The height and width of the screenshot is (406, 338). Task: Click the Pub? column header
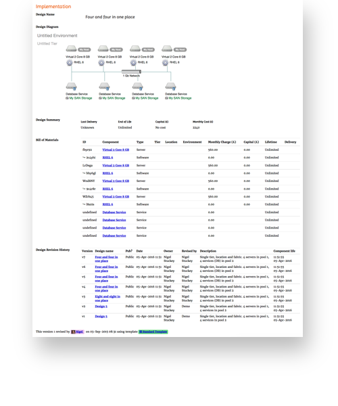pos(129,251)
